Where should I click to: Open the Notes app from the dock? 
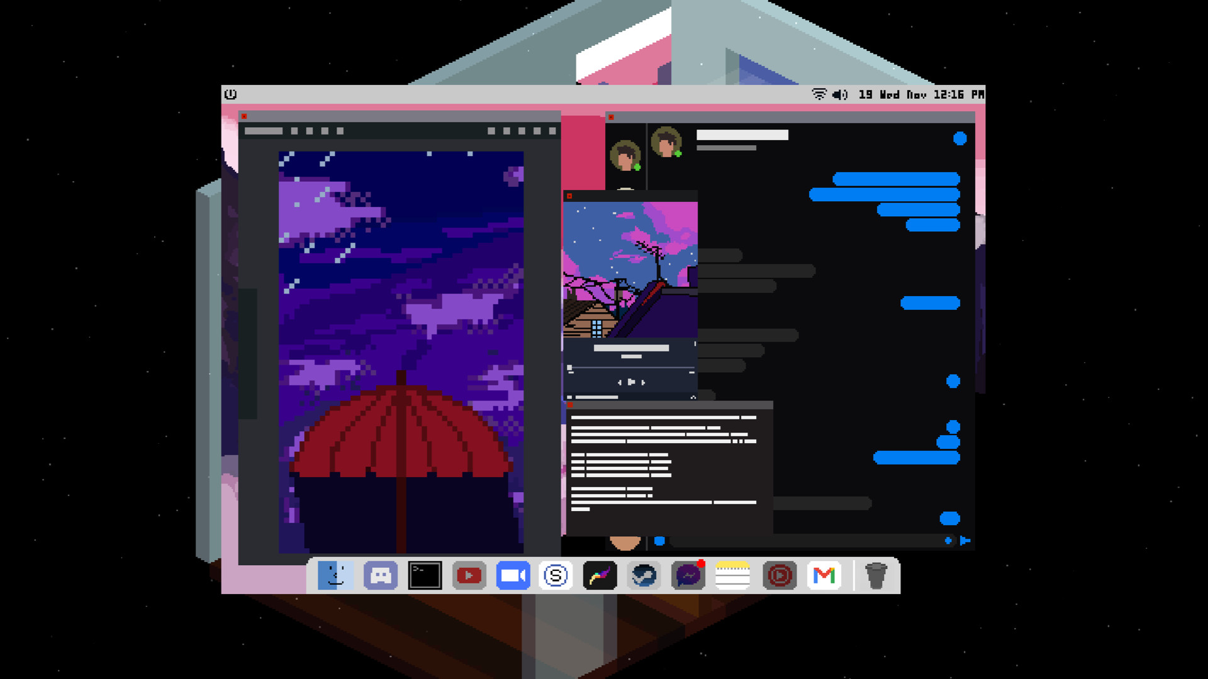tap(734, 574)
